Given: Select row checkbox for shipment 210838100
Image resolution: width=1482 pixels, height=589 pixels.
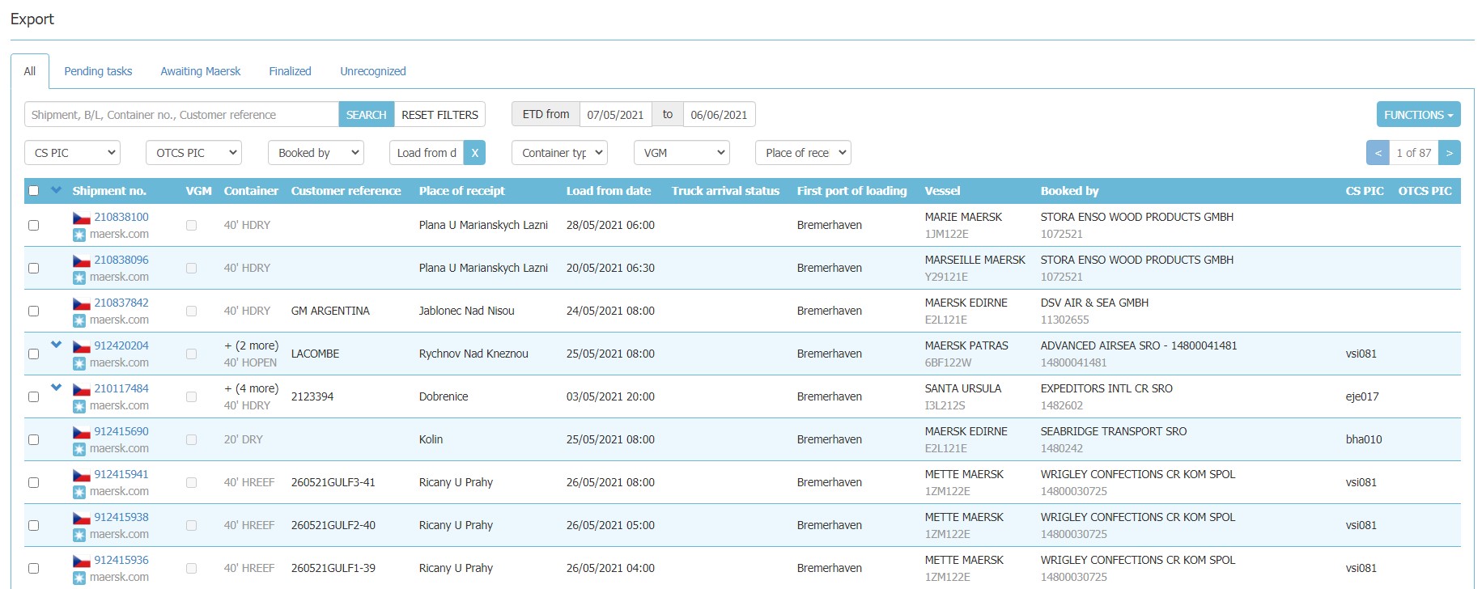Looking at the screenshot, I should (33, 225).
